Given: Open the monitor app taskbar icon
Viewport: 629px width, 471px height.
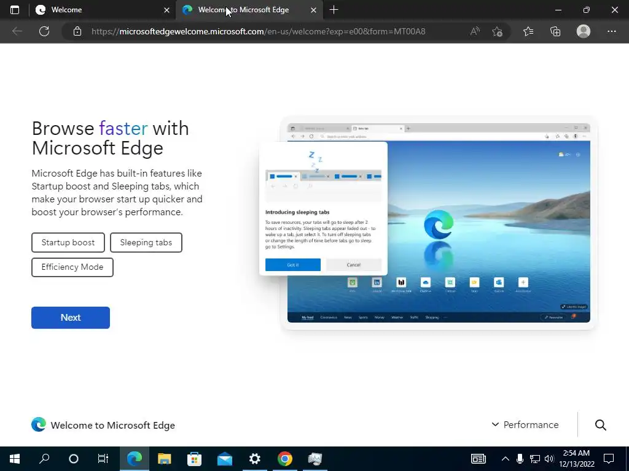Looking at the screenshot, I should (315, 459).
